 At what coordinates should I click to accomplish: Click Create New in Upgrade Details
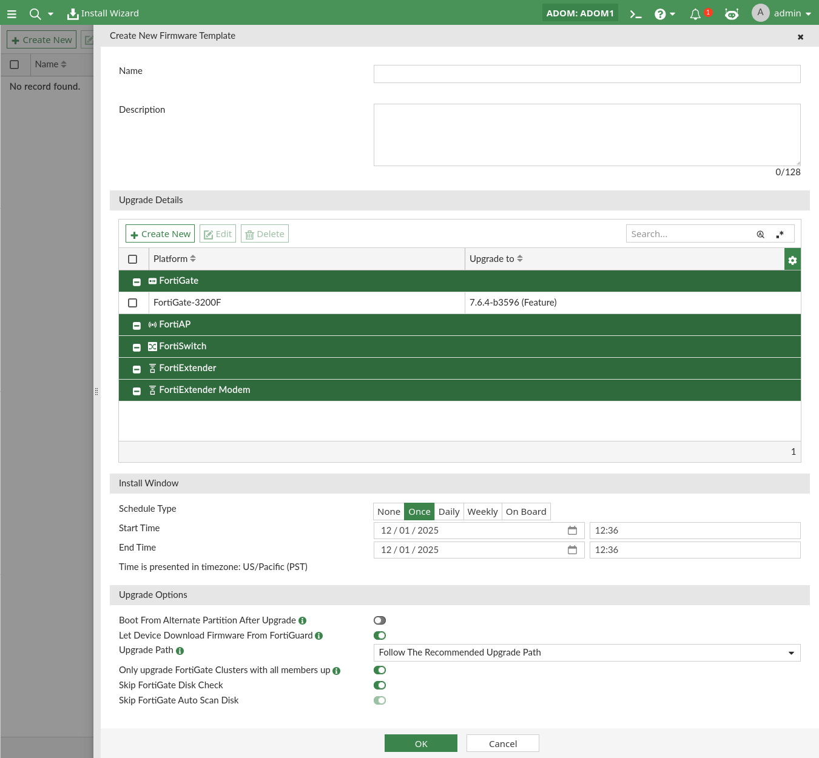pos(160,234)
